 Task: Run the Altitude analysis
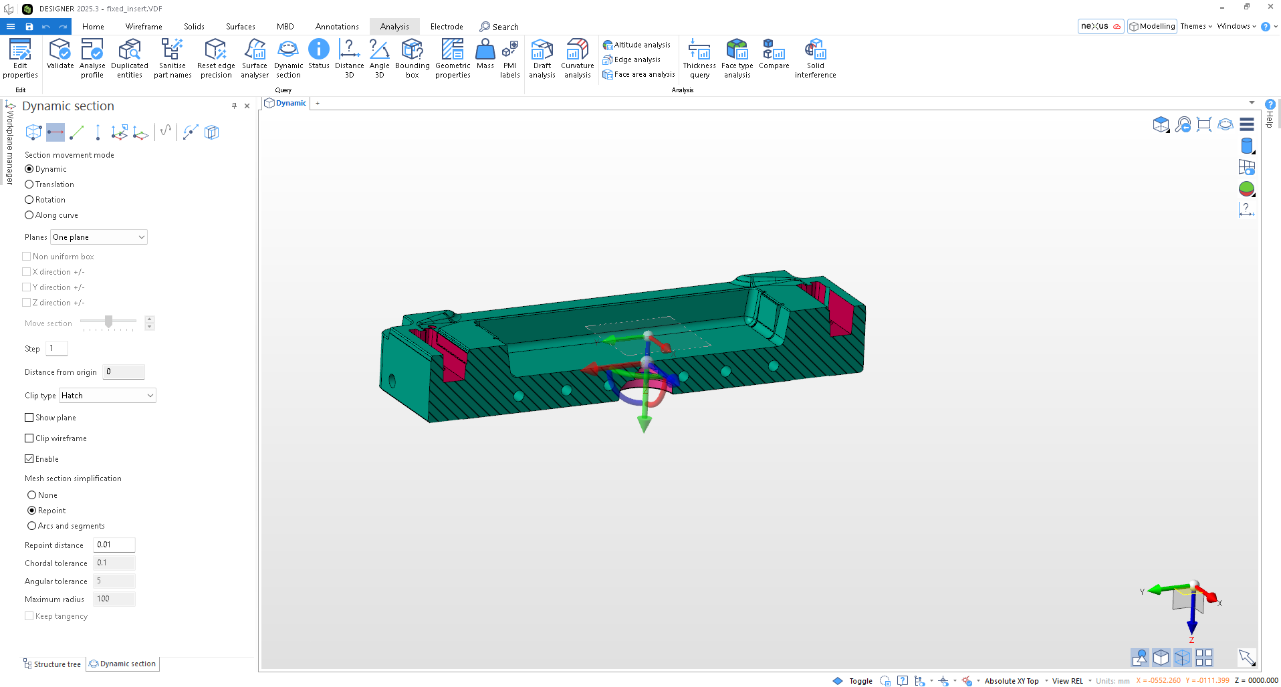[x=636, y=44]
